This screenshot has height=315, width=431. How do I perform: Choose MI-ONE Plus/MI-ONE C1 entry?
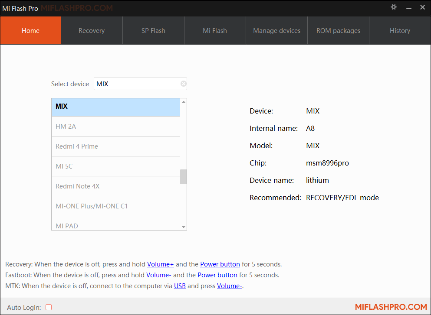(x=116, y=206)
